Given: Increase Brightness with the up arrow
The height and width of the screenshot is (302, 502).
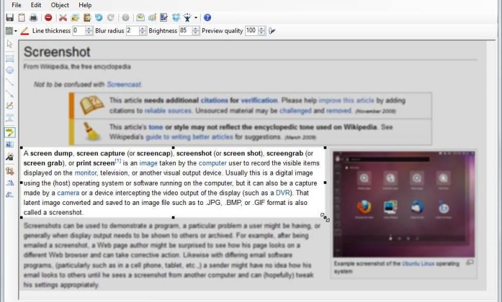Looking at the screenshot, I should [x=196, y=29].
